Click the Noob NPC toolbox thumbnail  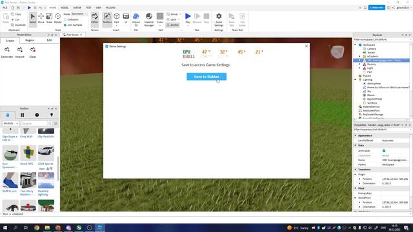coord(28,153)
